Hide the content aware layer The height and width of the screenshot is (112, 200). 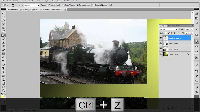click(x=161, y=38)
